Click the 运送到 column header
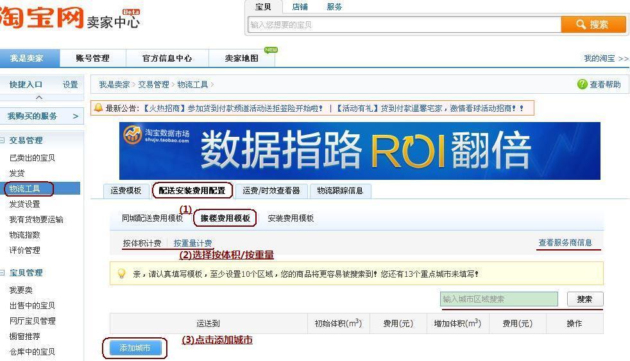Viewport: 630px width, 361px height. (x=209, y=324)
